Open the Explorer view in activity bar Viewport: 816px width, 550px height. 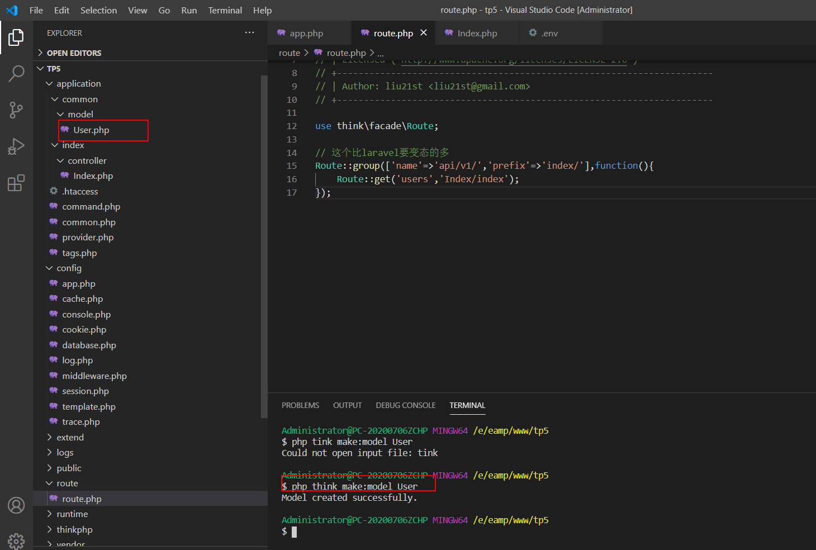pyautogui.click(x=16, y=37)
